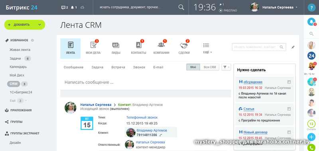This screenshot has width=319, height=151.
Task: Open Мой Диск in left menu
Action: (x=17, y=75)
